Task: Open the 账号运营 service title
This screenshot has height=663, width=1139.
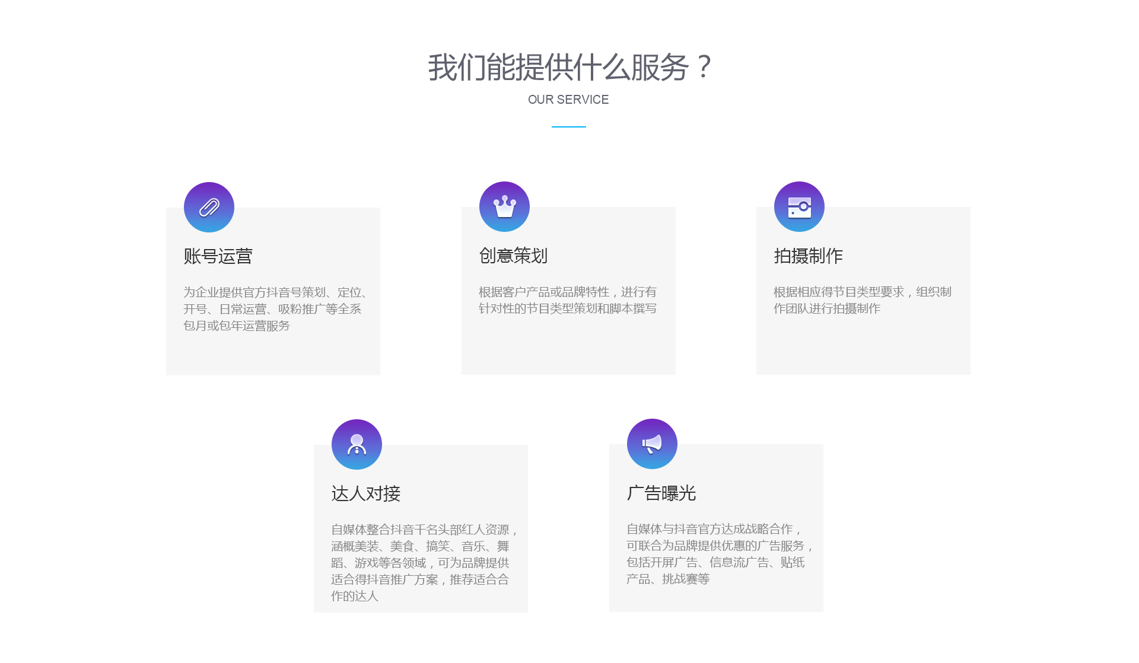Action: (x=218, y=256)
